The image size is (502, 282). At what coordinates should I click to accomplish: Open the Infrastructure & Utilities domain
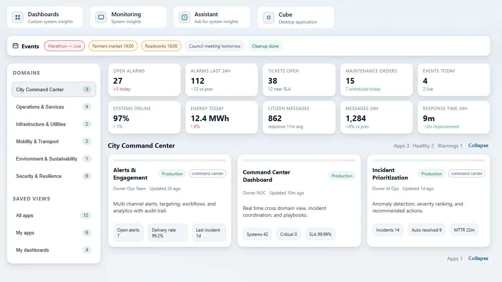coord(41,124)
